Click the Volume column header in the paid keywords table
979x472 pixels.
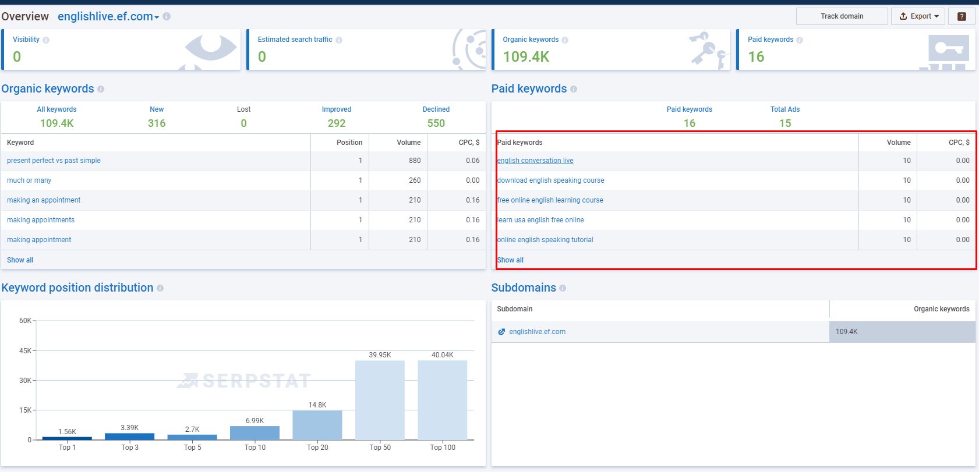(x=899, y=143)
